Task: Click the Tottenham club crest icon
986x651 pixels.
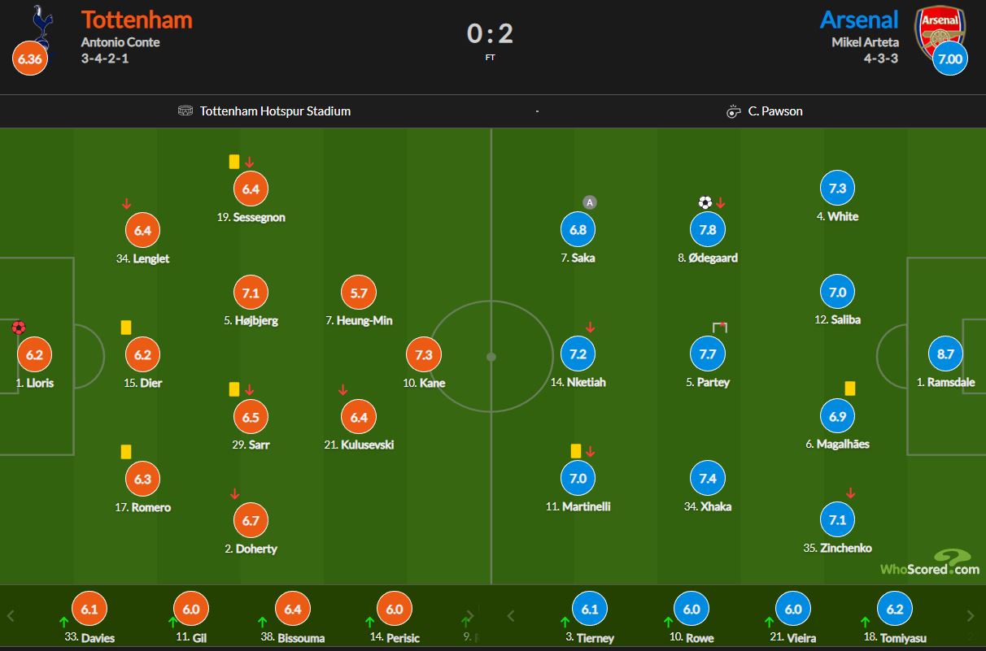Action: tap(40, 24)
